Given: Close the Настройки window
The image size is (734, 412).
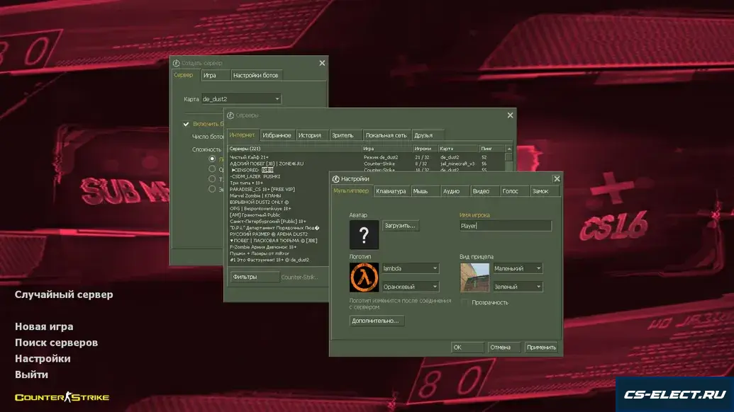Looking at the screenshot, I should tap(557, 179).
